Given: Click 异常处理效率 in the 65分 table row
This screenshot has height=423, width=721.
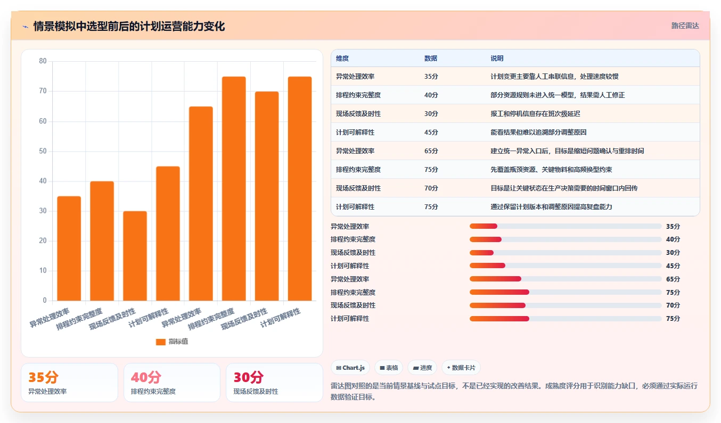Looking at the screenshot, I should 355,151.
